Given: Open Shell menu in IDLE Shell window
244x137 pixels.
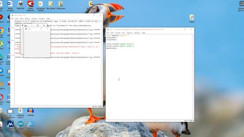Looking at the screenshot, I should click(x=21, y=19).
